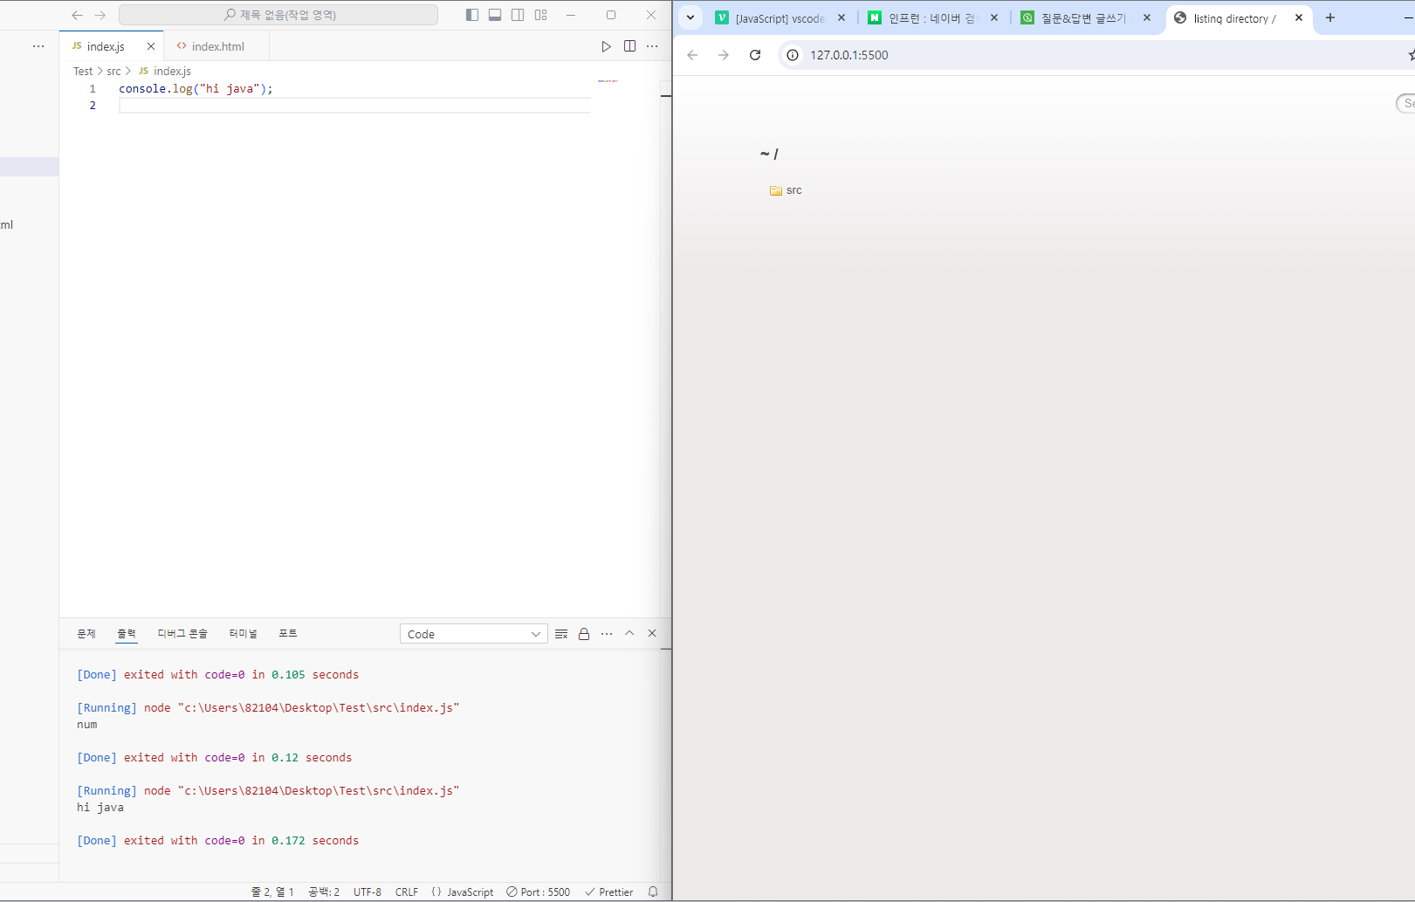Click Live Server Port : 5500 status
The image size is (1415, 902).
click(x=539, y=892)
